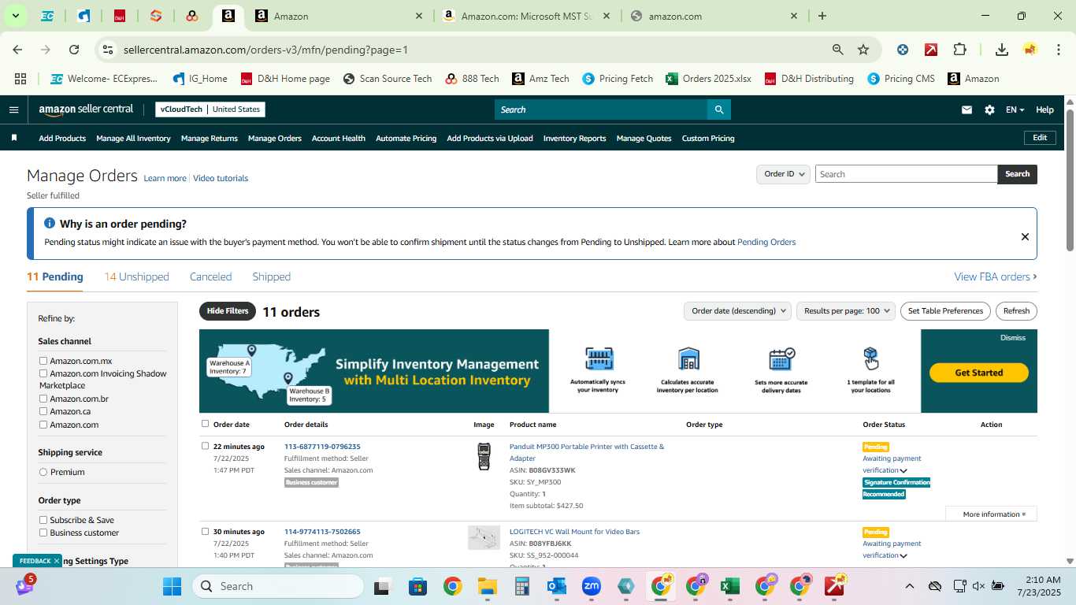Expand Awaiting payment verification for Logitech order
This screenshot has height=605, width=1076.
pos(903,556)
